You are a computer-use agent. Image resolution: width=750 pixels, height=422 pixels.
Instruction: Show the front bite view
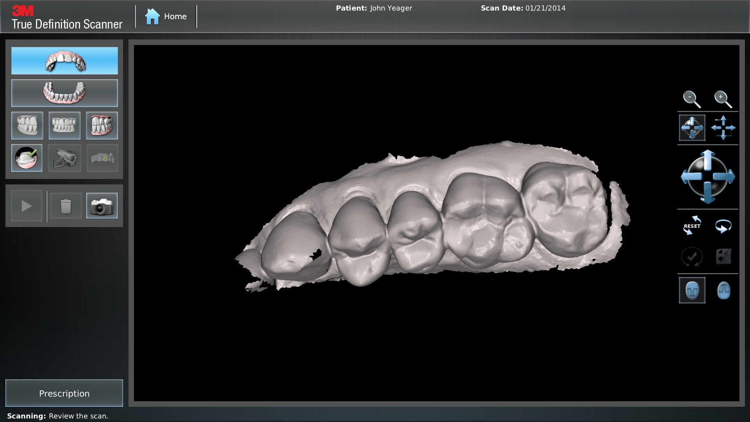click(64, 125)
